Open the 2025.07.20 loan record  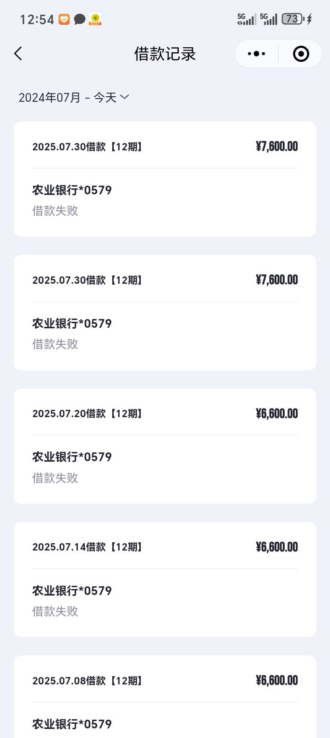tap(165, 446)
